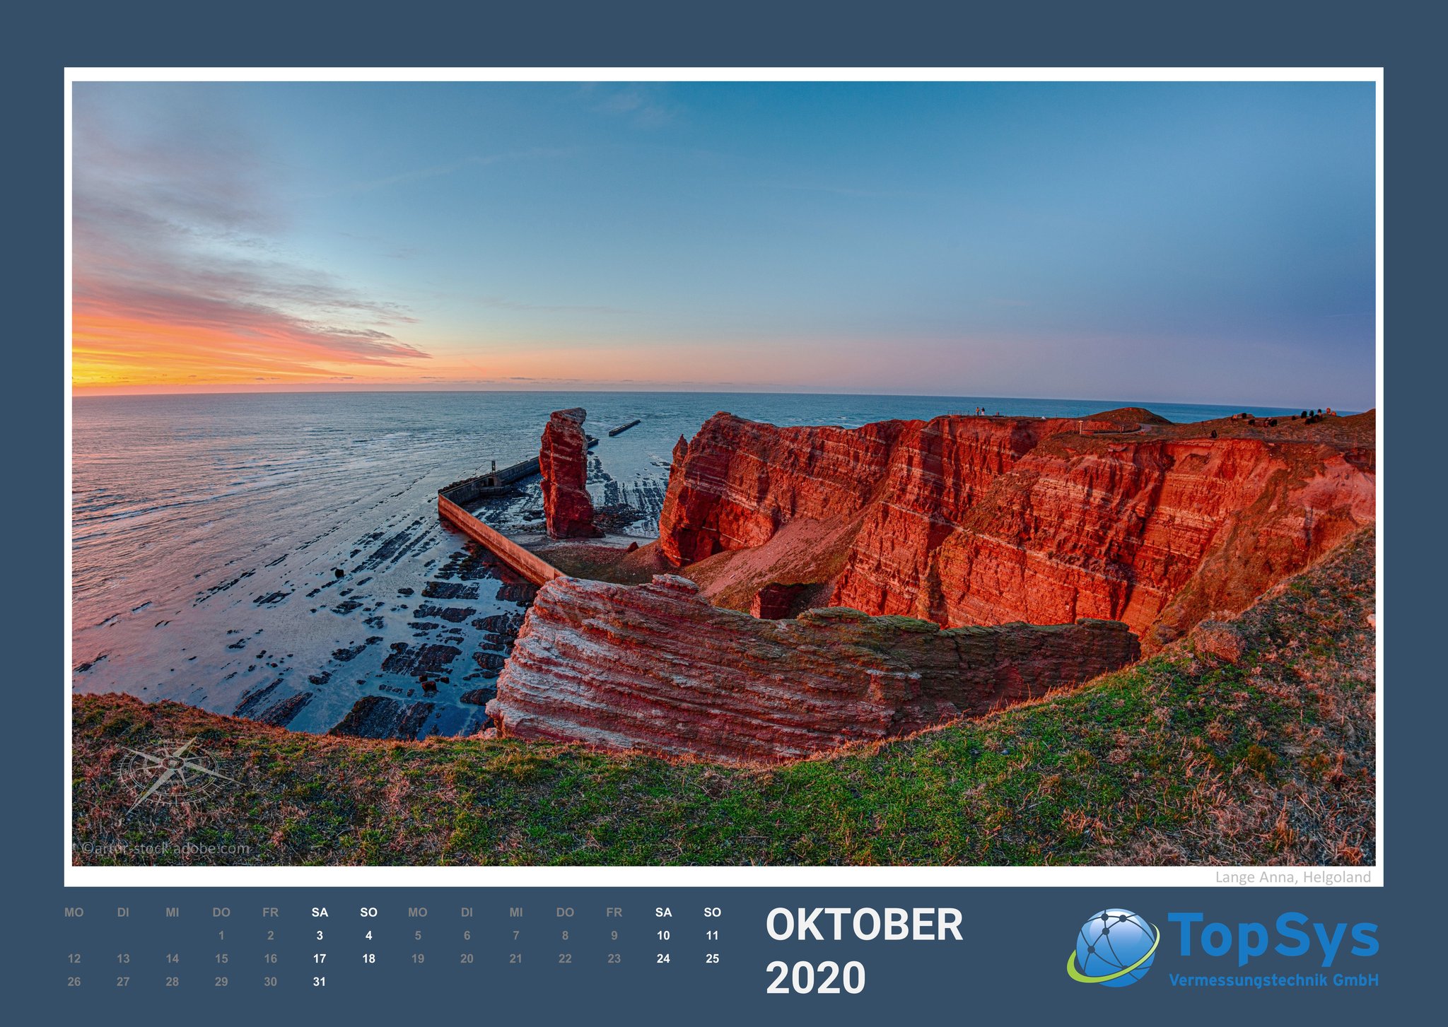Click the adobe stock copyright watermark
Viewport: 1448px width, 1027px height.
164,848
